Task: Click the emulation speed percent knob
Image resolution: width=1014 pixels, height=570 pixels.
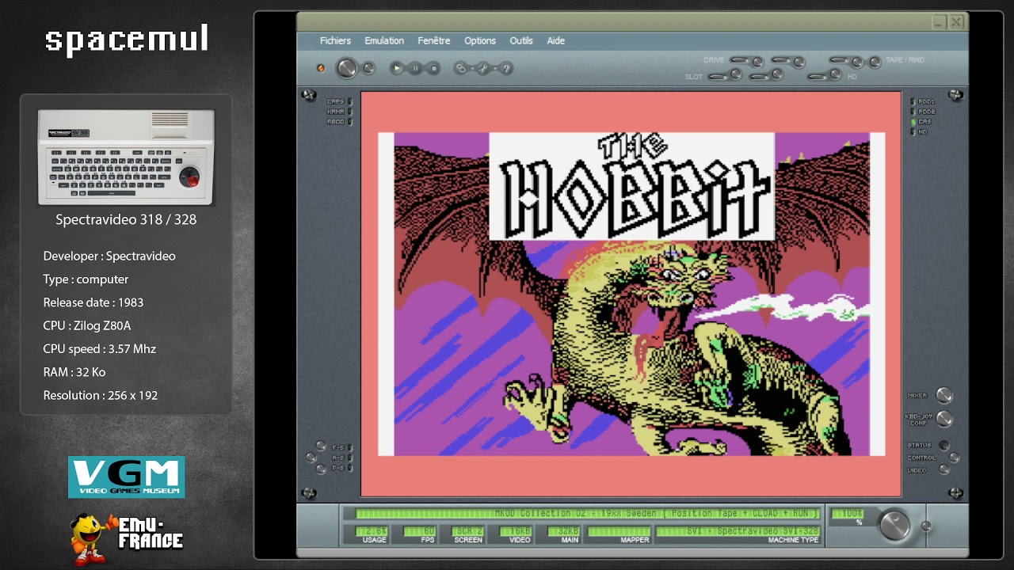Action: tap(895, 524)
